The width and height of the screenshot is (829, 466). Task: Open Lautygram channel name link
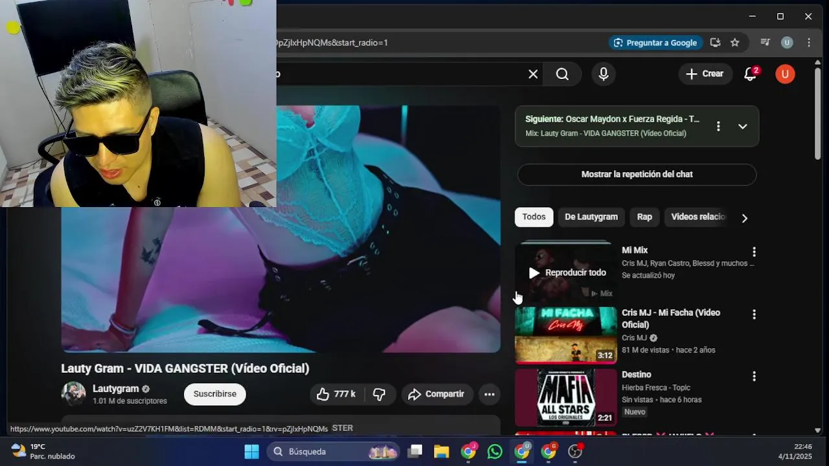click(x=116, y=389)
